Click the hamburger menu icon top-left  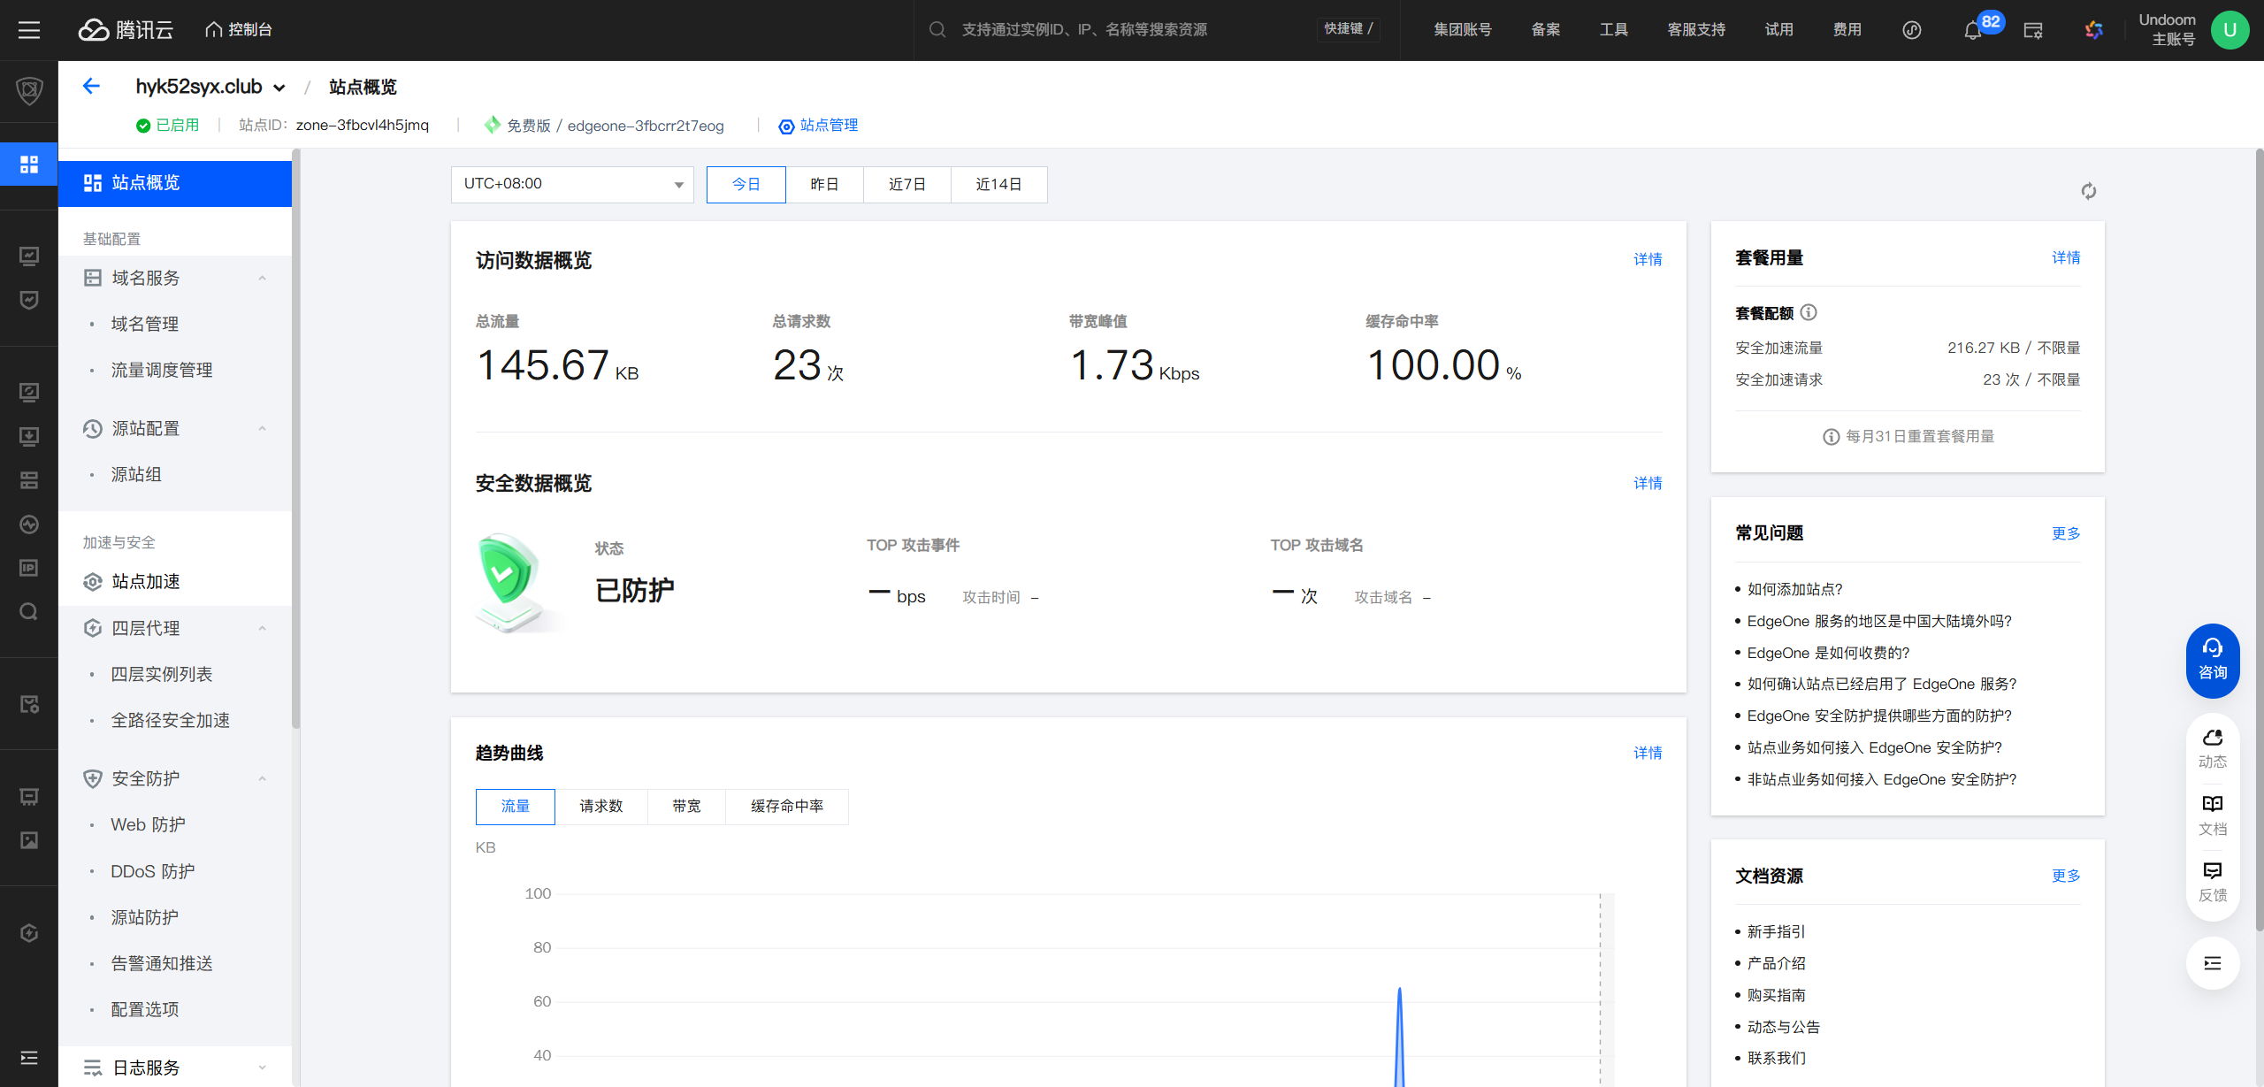pos(29,30)
